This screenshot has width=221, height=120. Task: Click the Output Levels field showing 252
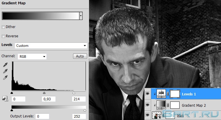(79, 116)
